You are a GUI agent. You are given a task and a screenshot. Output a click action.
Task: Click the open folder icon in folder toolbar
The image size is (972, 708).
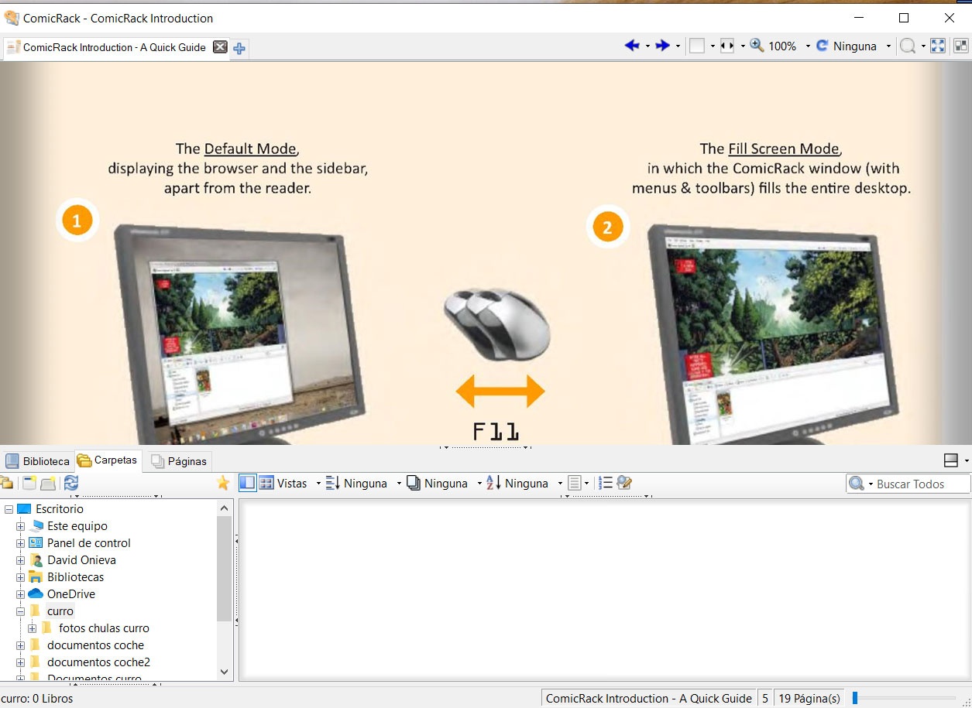(x=48, y=484)
